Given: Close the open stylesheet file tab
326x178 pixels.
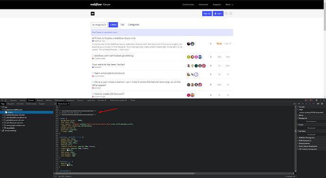Looking at the screenshot, I should pyautogui.click(x=69, y=104).
